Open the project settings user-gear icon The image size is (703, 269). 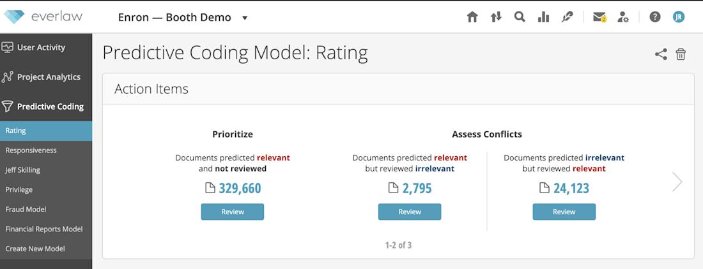[622, 17]
